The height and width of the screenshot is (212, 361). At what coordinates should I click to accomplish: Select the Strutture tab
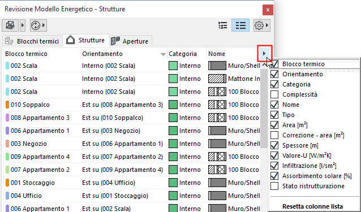85,40
